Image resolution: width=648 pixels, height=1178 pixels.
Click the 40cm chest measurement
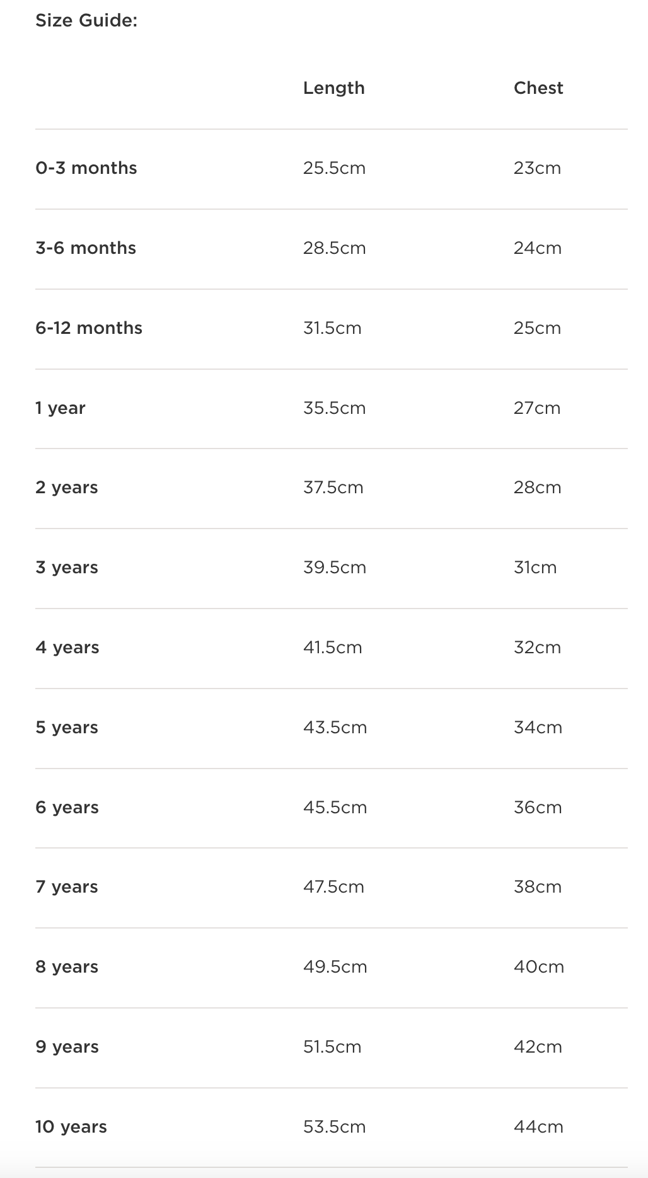click(x=538, y=967)
